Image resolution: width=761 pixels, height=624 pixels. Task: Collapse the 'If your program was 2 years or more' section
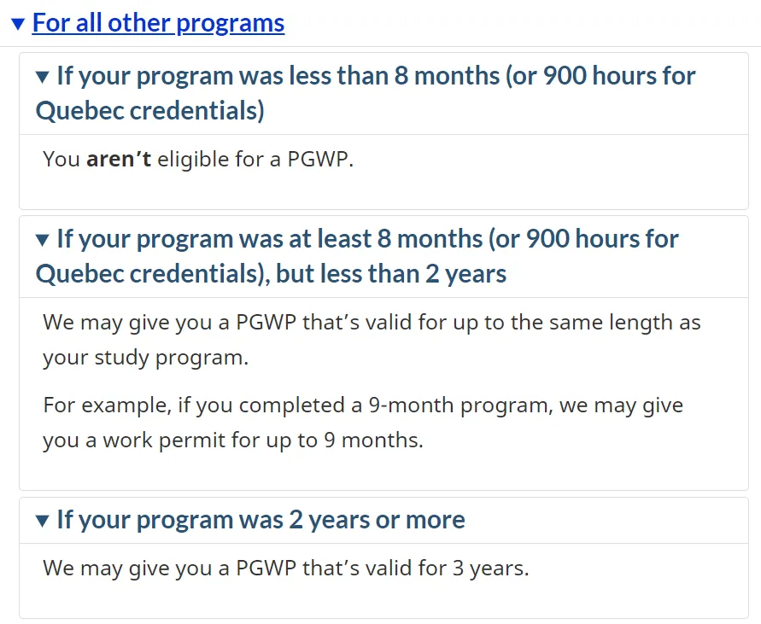(250, 520)
